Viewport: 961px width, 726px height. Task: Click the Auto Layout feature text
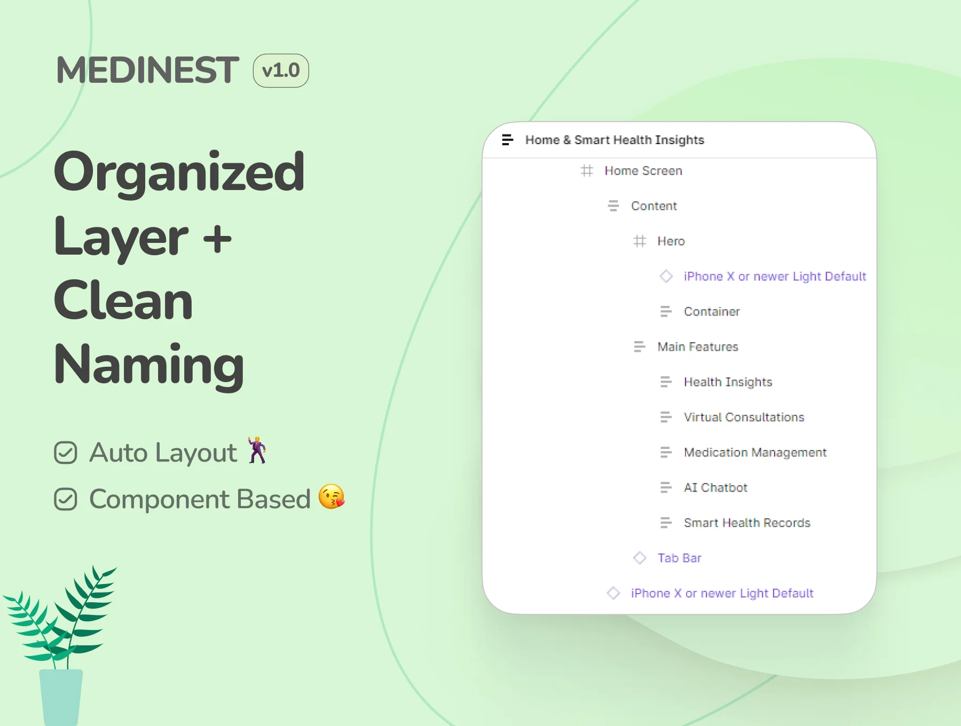point(163,453)
